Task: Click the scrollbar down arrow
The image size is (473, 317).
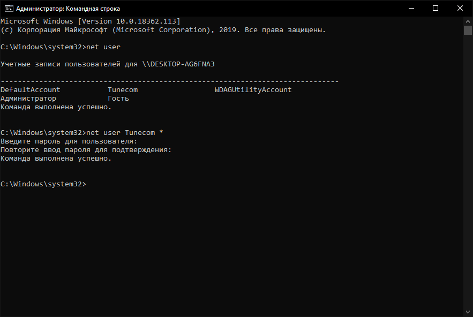Action: [468, 312]
